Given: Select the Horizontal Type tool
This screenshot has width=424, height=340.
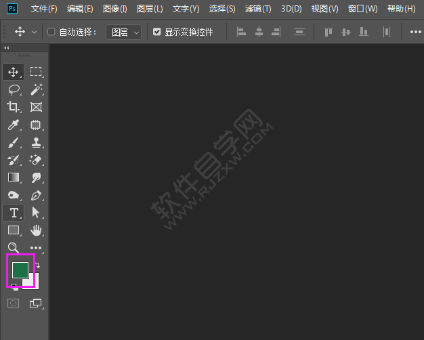Looking at the screenshot, I should click(14, 213).
